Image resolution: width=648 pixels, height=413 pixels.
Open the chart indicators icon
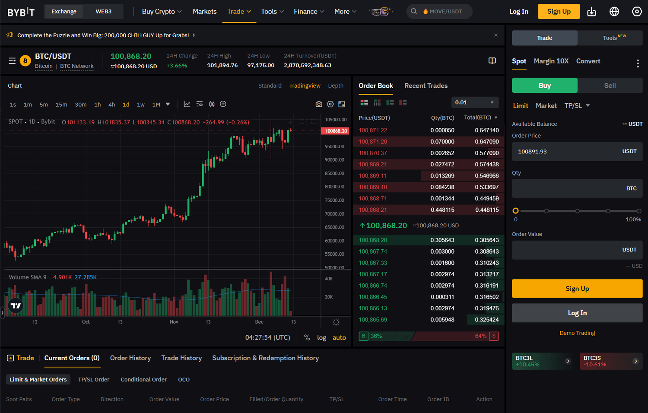187,104
